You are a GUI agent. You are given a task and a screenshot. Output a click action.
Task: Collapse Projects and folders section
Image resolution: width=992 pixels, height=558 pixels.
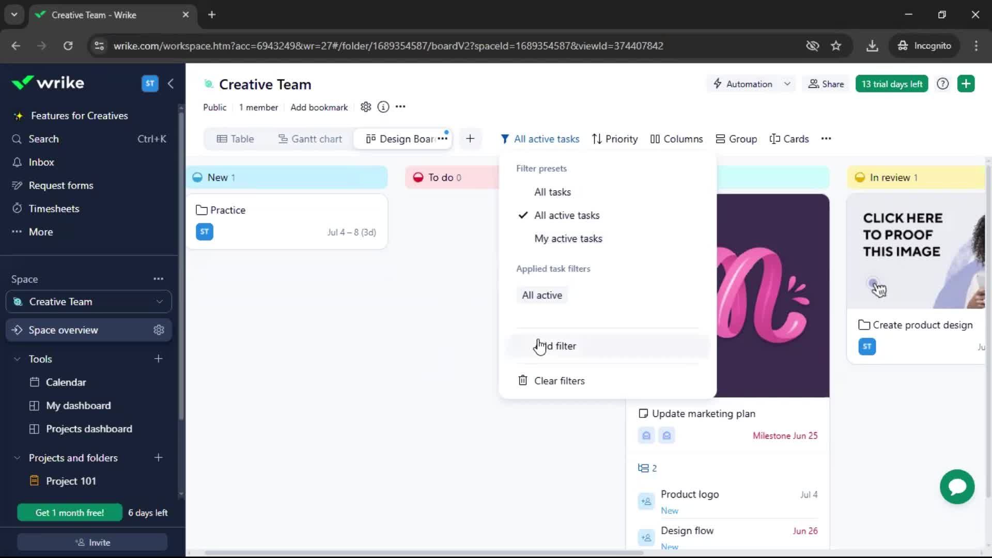pos(17,458)
